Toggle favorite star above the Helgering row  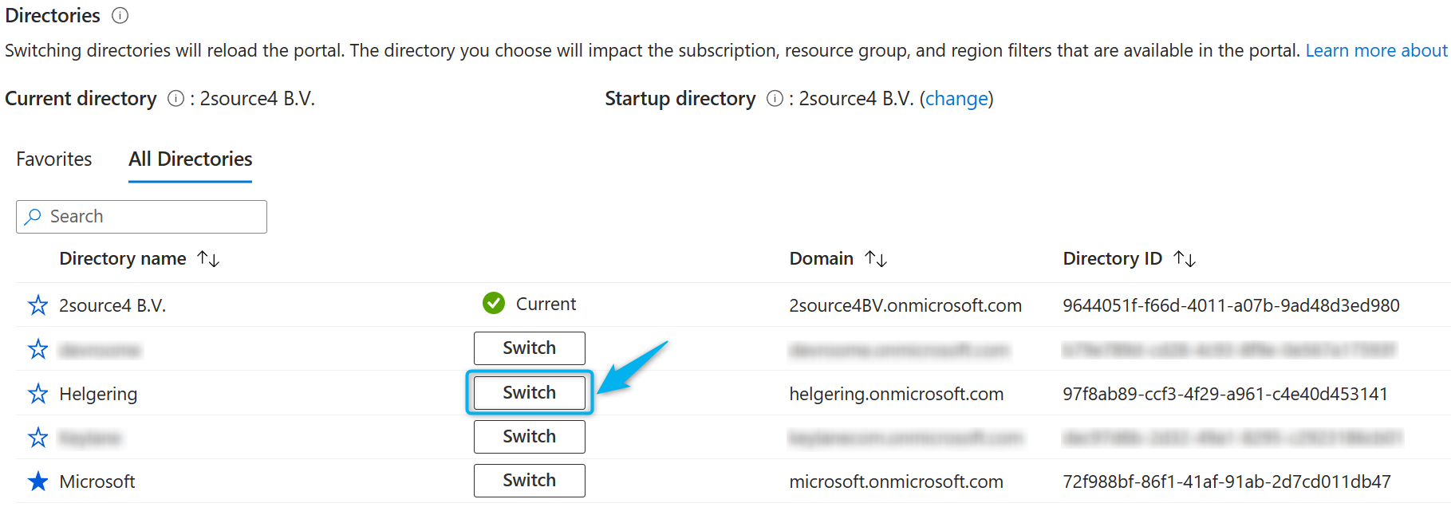[x=37, y=349]
